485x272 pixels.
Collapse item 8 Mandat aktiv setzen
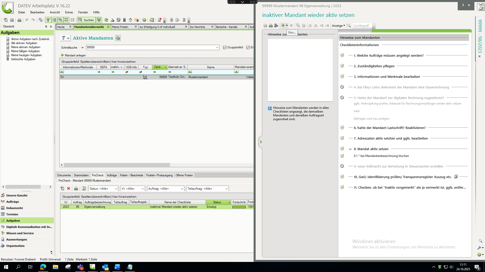tap(350, 149)
